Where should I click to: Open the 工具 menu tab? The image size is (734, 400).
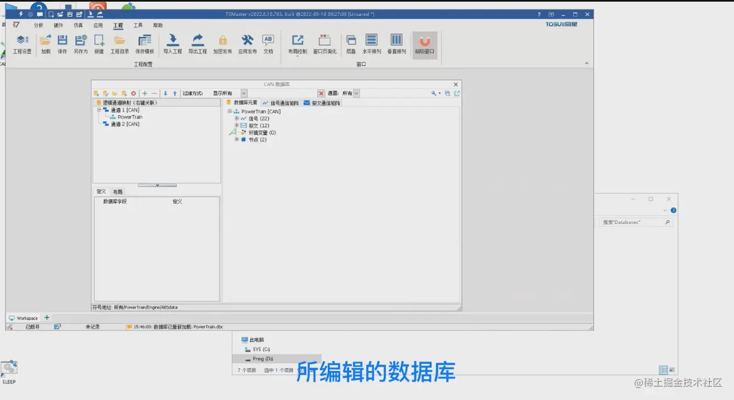[138, 25]
